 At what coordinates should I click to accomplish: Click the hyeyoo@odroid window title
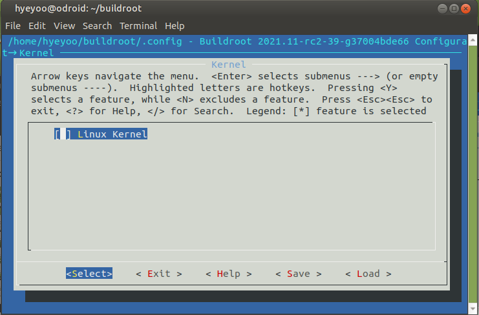pyautogui.click(x=78, y=8)
